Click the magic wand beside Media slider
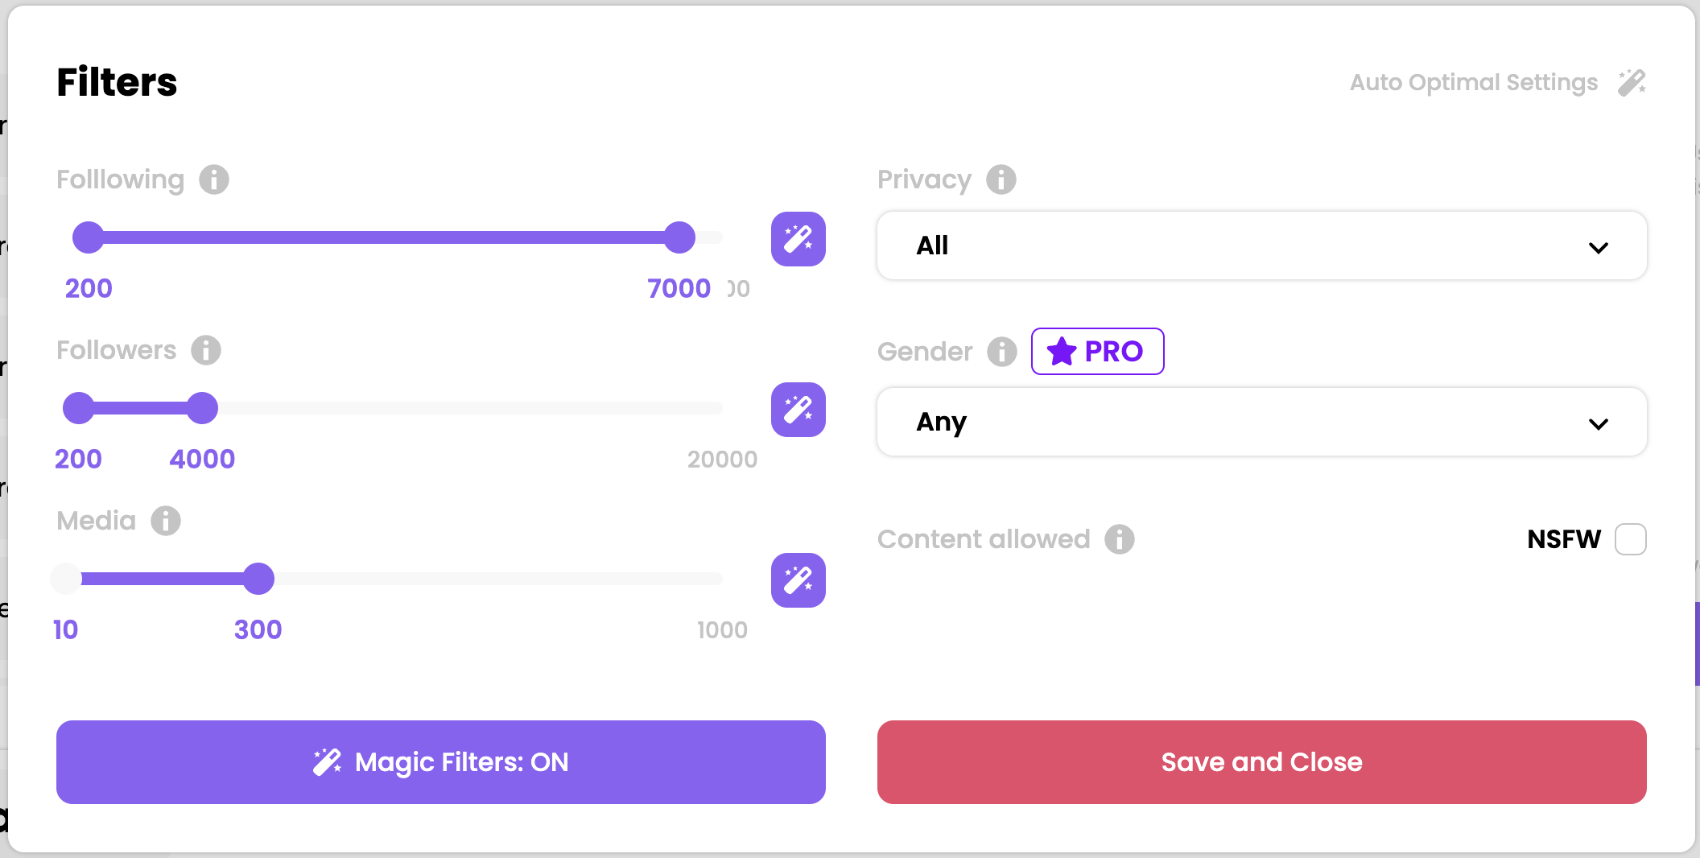Screen dimensions: 1700x858 point(798,580)
